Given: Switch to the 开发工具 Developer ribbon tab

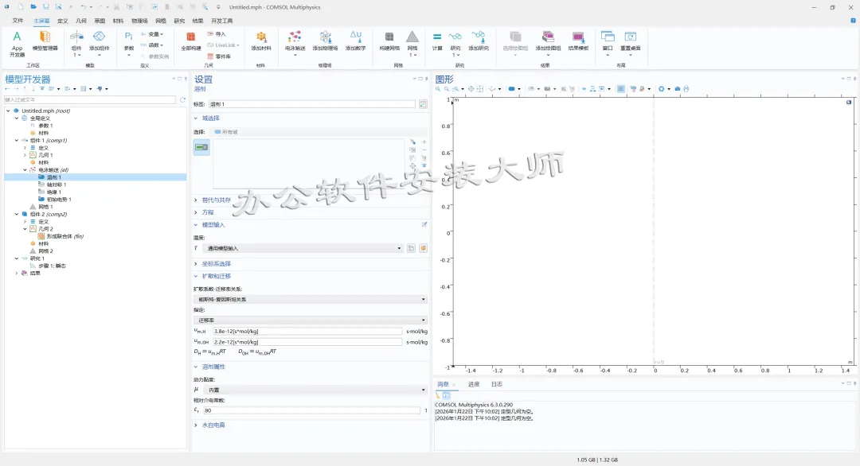Looking at the screenshot, I should (x=221, y=21).
